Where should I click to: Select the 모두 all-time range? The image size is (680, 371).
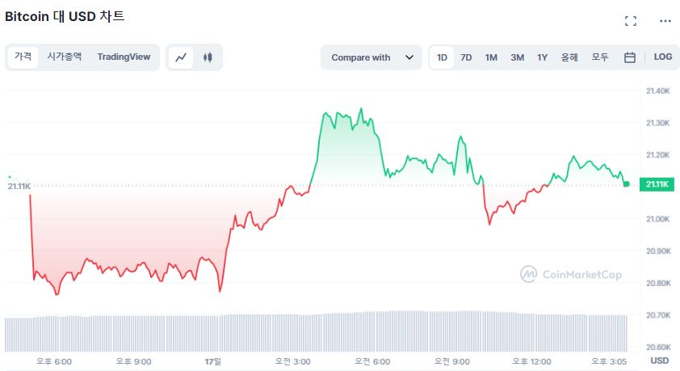click(x=600, y=57)
